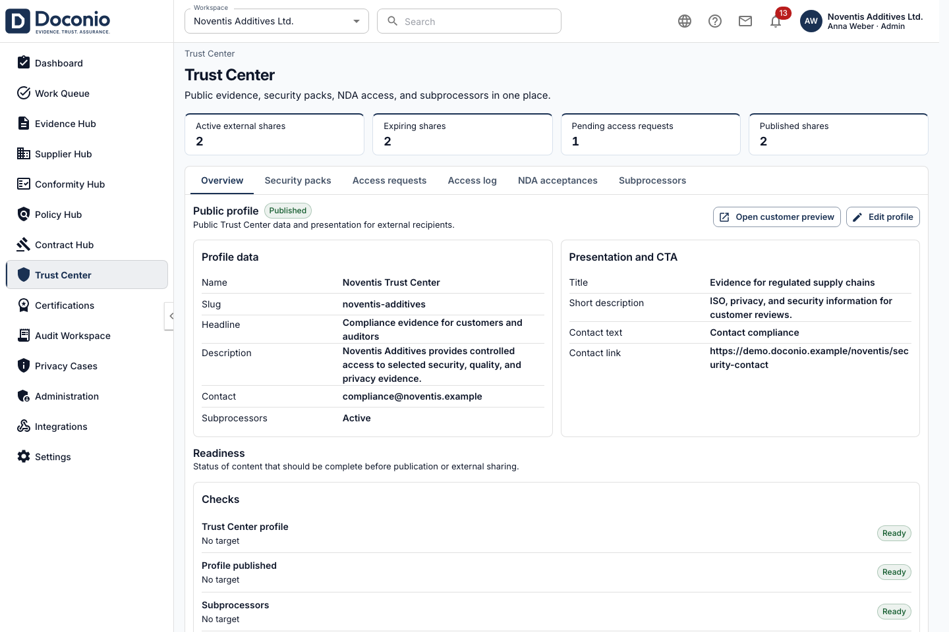The width and height of the screenshot is (949, 632).
Task: Click the Pending access requests card
Action: tap(650, 134)
